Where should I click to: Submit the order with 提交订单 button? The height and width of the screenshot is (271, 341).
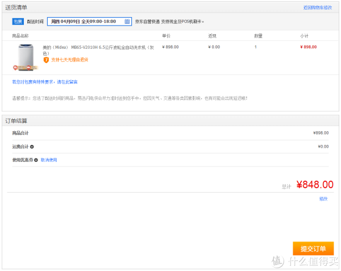[x=313, y=248]
